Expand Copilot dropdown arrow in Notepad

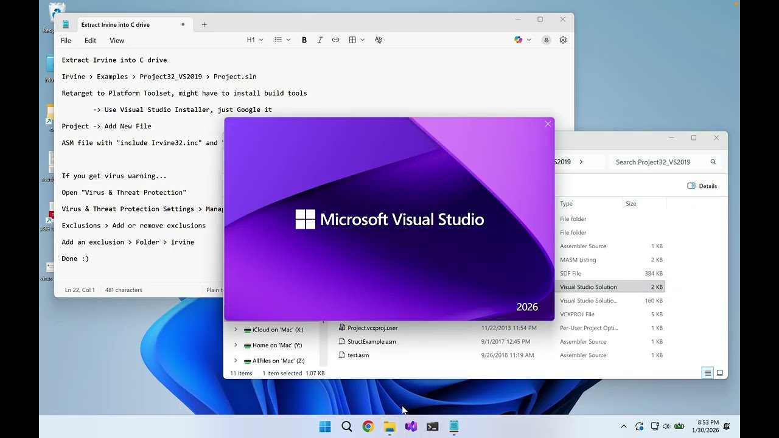[x=529, y=40]
